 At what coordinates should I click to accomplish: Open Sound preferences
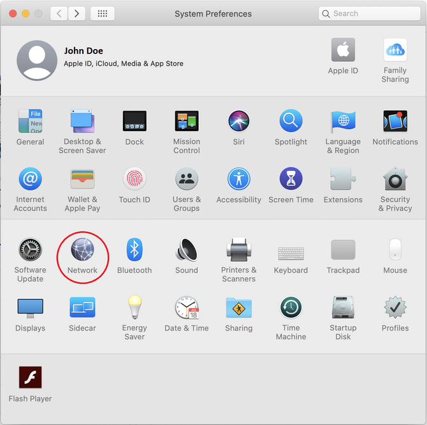tap(187, 249)
